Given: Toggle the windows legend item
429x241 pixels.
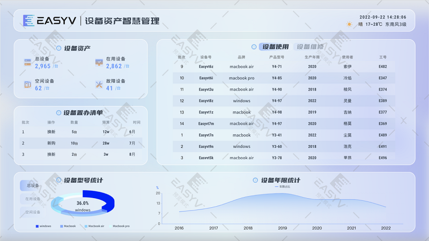Looking at the screenshot, I should 43,227.
